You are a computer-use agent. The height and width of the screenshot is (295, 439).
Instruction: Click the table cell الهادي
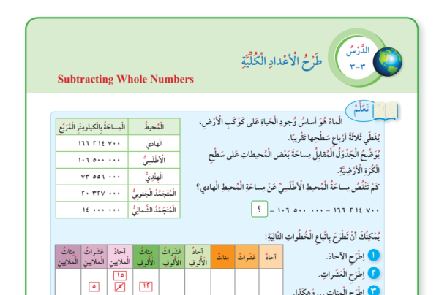click(154, 143)
